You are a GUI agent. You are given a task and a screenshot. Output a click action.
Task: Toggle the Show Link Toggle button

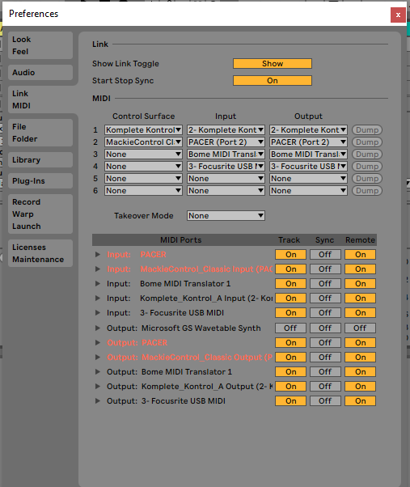point(273,63)
